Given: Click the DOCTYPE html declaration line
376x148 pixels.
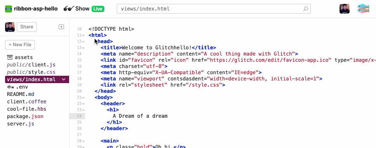Looking at the screenshot, I should click(111, 29).
